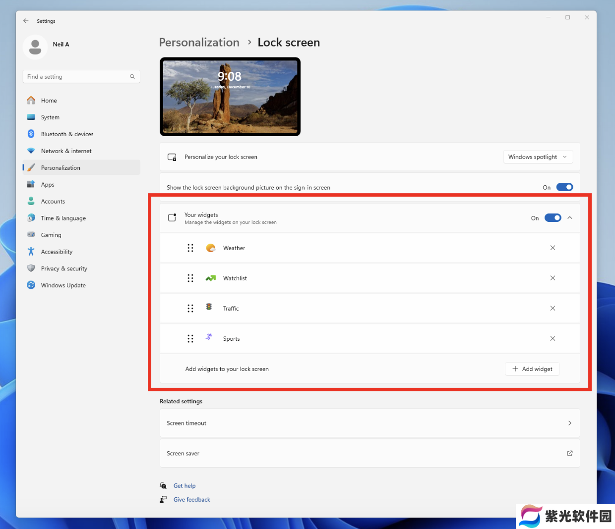Click the Weather widget drag handle
615x529 pixels.
pos(190,248)
